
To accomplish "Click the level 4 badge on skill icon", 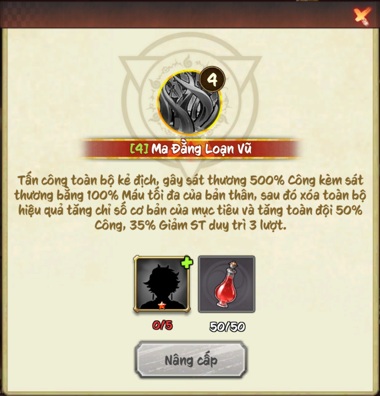I will (x=212, y=79).
